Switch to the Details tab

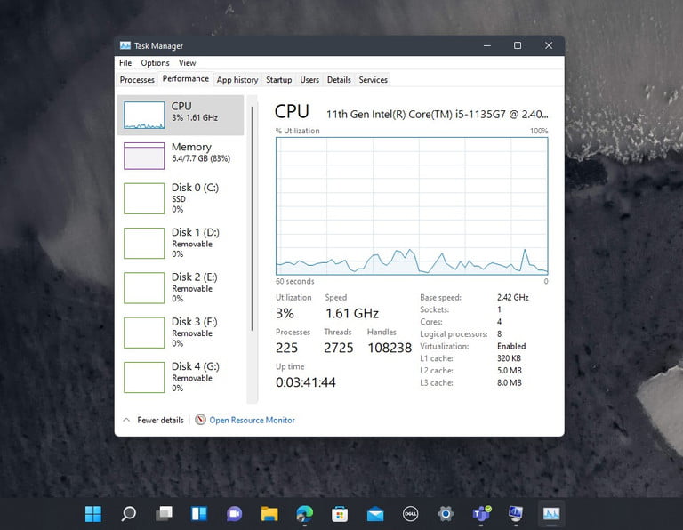[339, 80]
